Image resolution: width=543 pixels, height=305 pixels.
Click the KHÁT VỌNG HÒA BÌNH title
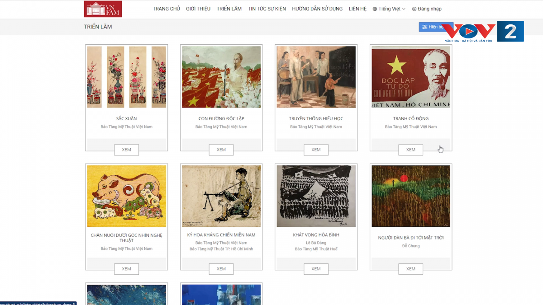(316, 235)
